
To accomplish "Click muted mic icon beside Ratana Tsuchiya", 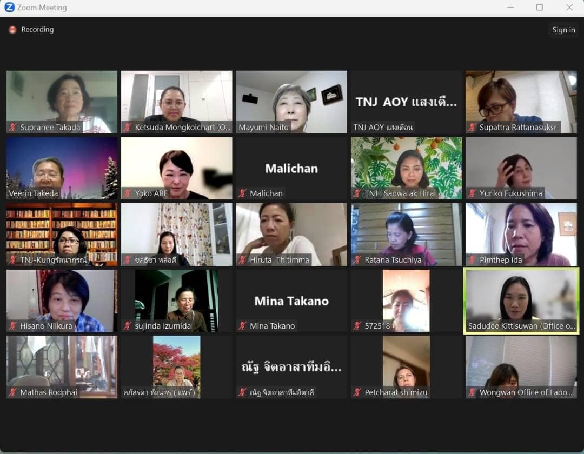I will pos(357,260).
